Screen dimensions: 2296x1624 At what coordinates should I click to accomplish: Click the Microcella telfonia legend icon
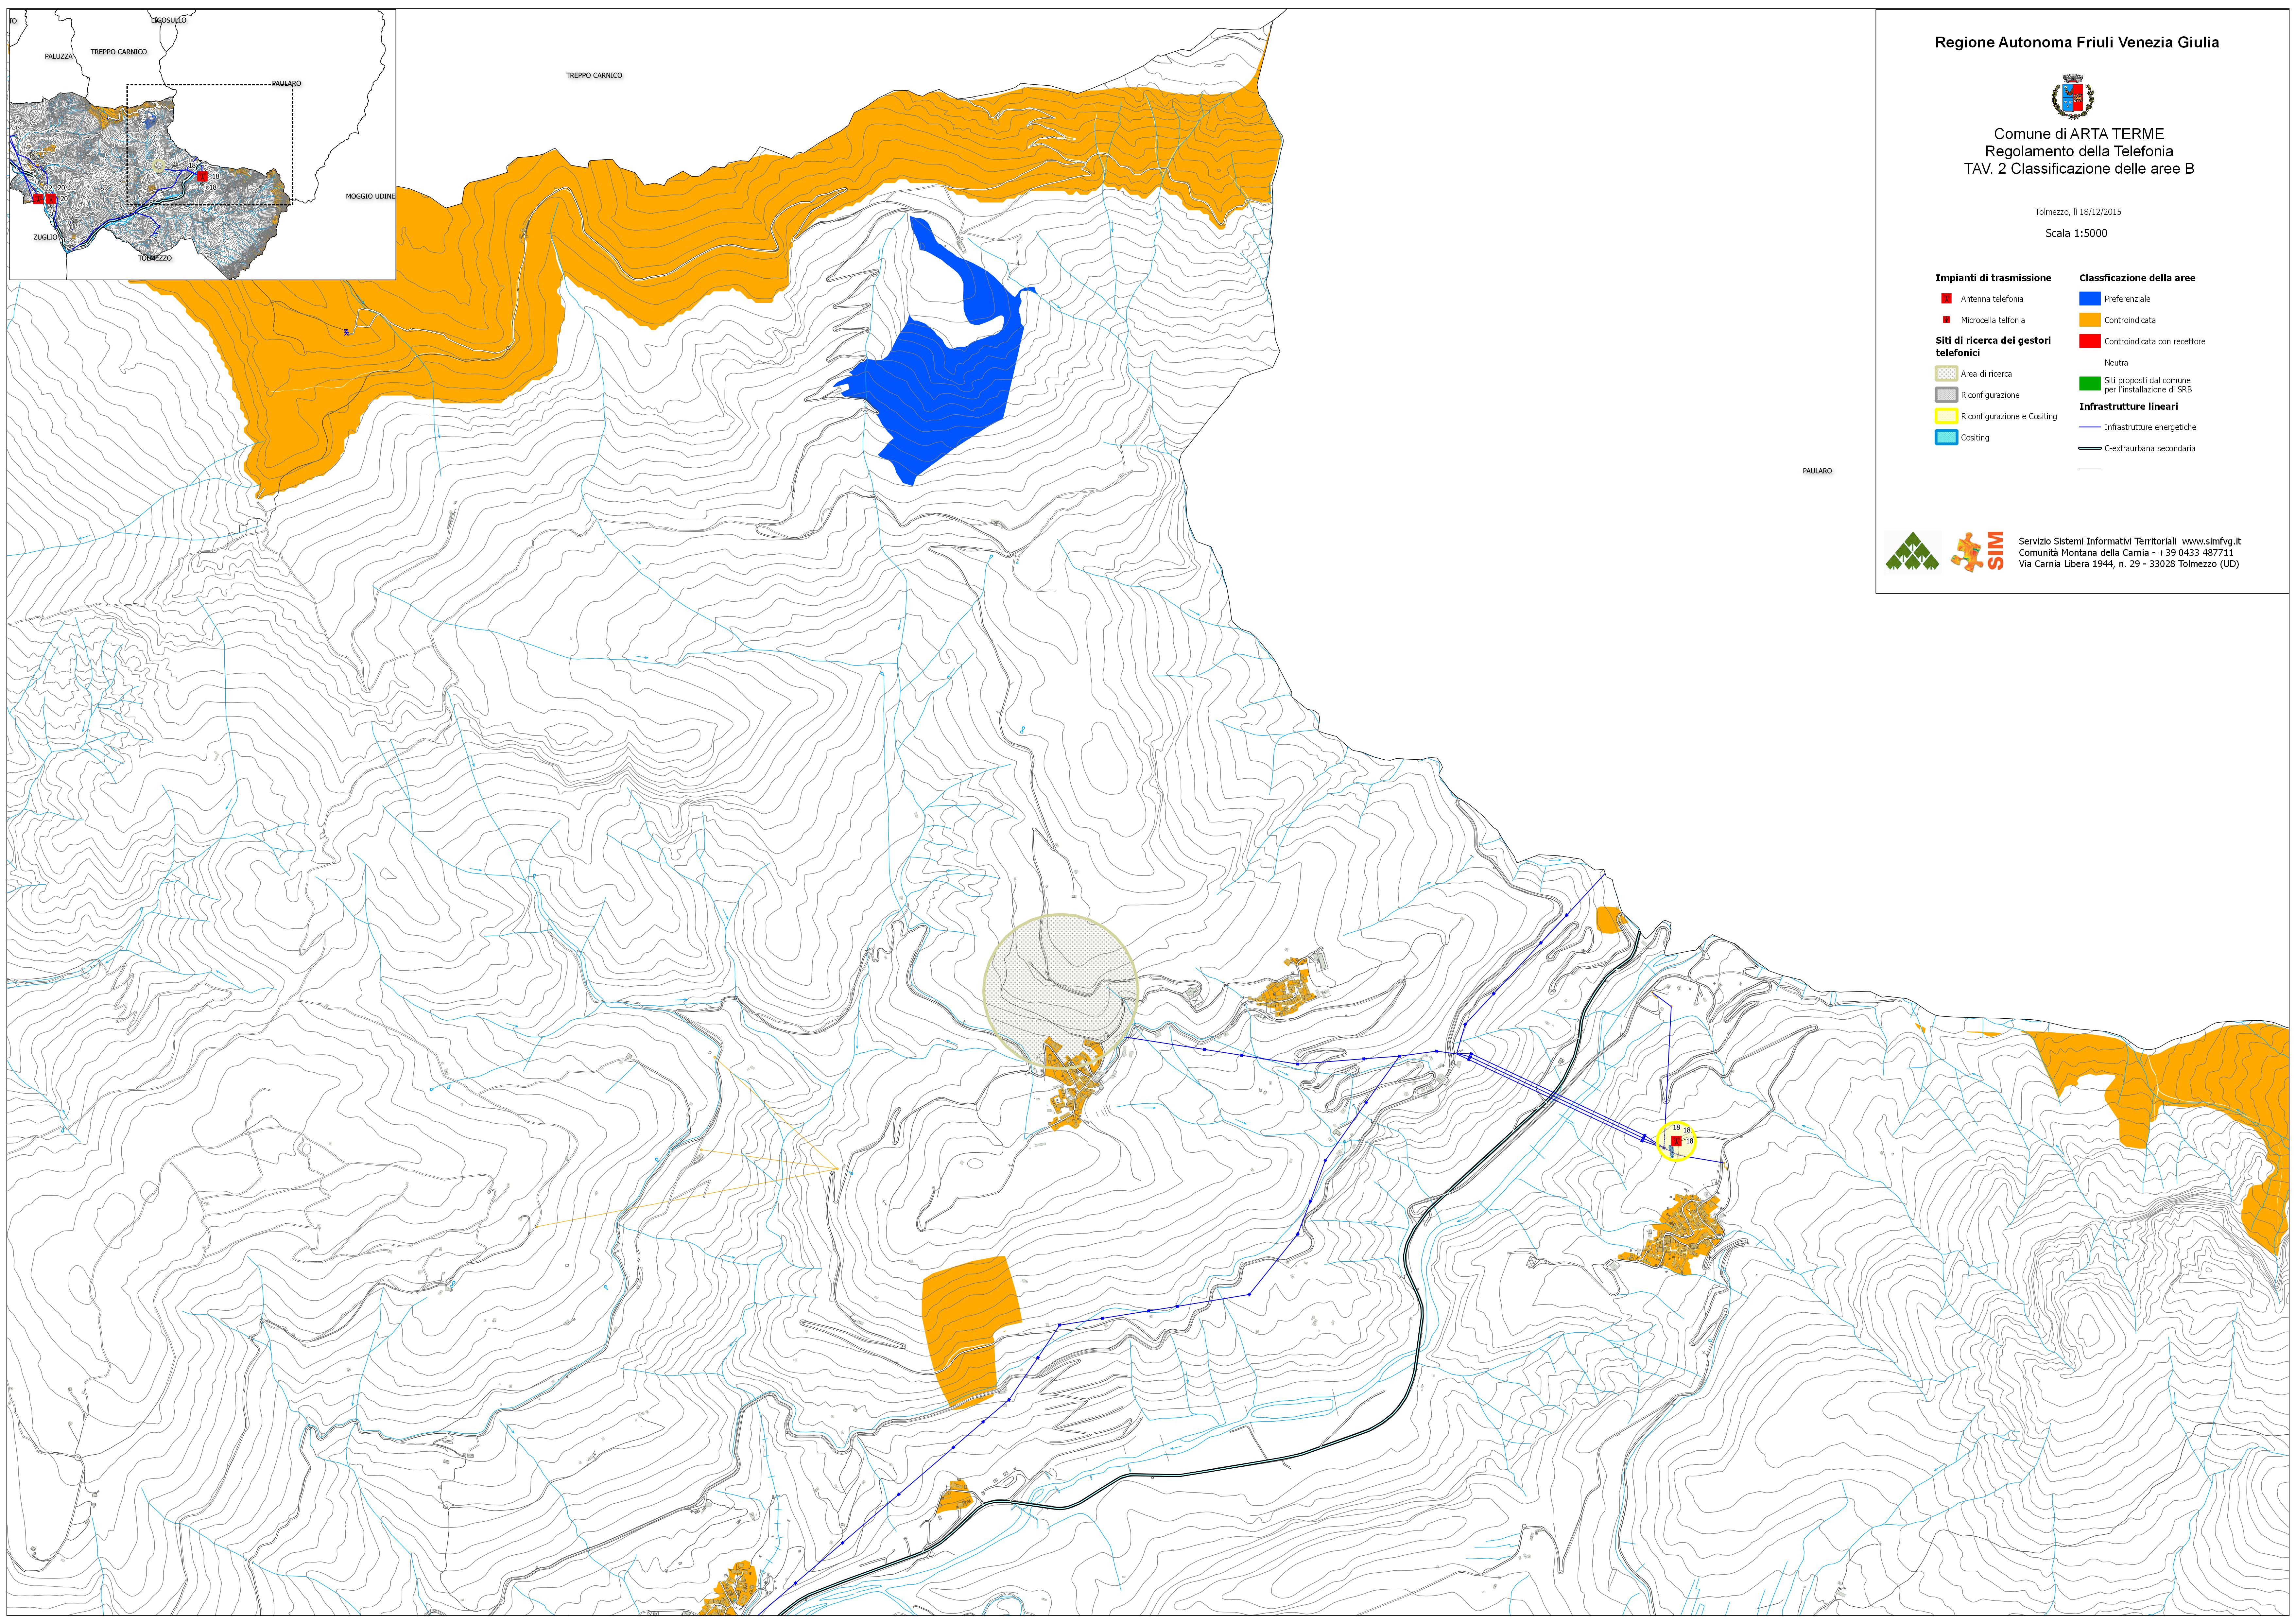click(x=1946, y=320)
